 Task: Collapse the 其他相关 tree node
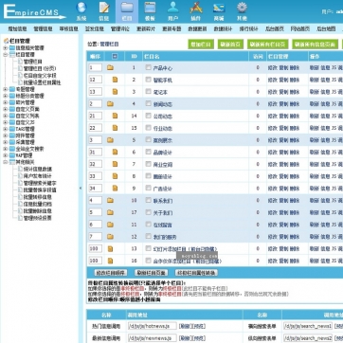[x=5, y=162]
